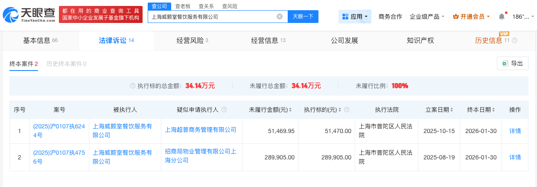This screenshot has width=537, height=187.
Task: Switch to 查老板 search tab
Action: point(183,6)
